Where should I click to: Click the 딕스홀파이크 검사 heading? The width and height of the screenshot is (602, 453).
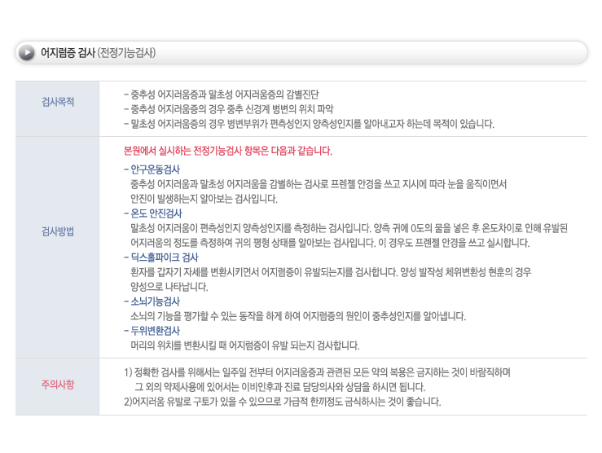pos(161,257)
